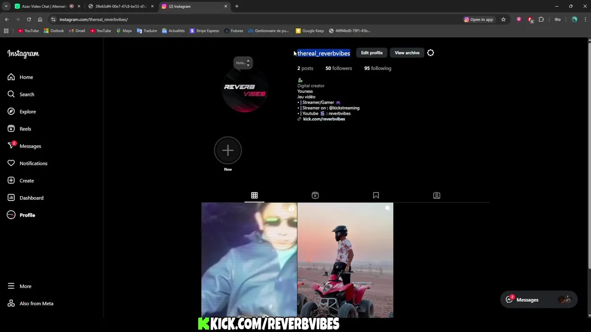Open kick.com/reverbvibes bio link
This screenshot has width=591, height=332.
click(x=324, y=119)
